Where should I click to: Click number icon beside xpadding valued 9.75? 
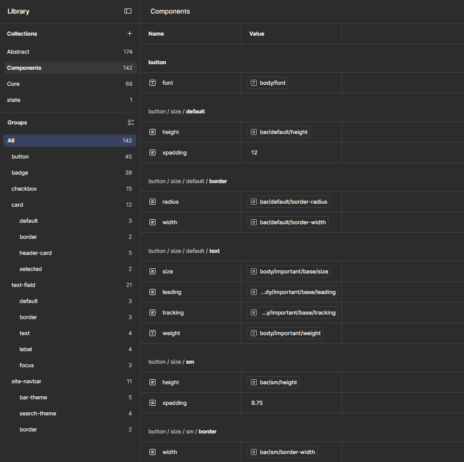[152, 403]
